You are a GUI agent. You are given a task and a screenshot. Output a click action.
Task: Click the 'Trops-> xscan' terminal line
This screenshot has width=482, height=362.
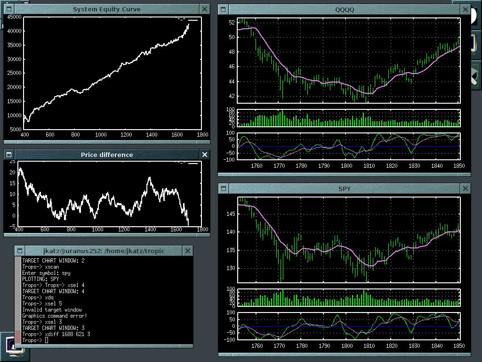click(40, 267)
